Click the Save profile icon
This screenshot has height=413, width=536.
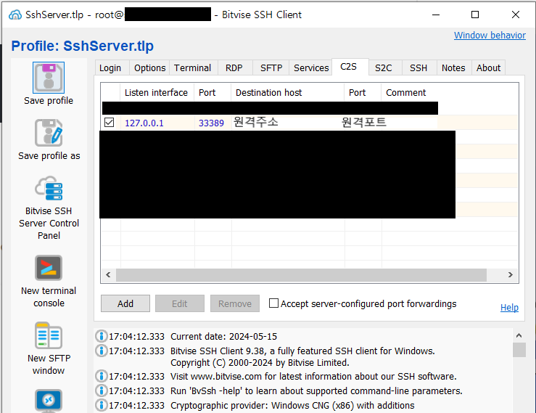tap(49, 78)
